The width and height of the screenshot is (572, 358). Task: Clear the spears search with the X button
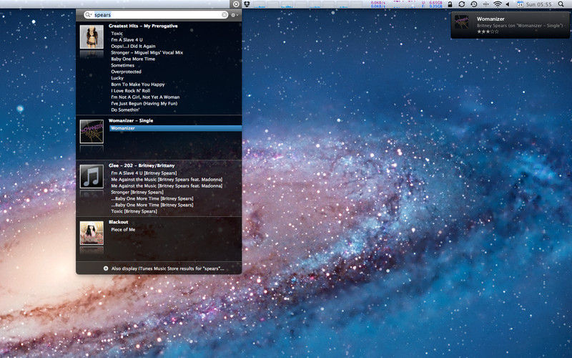click(x=225, y=14)
